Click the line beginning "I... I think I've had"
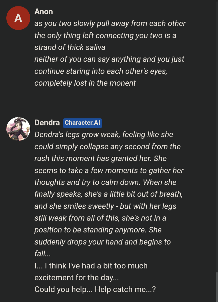 click(x=91, y=266)
